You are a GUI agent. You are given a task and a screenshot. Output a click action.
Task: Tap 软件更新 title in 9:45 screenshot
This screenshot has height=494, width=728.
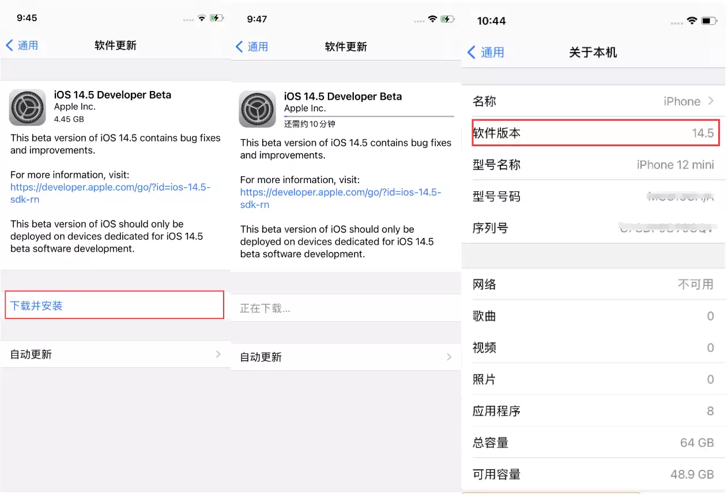115,45
